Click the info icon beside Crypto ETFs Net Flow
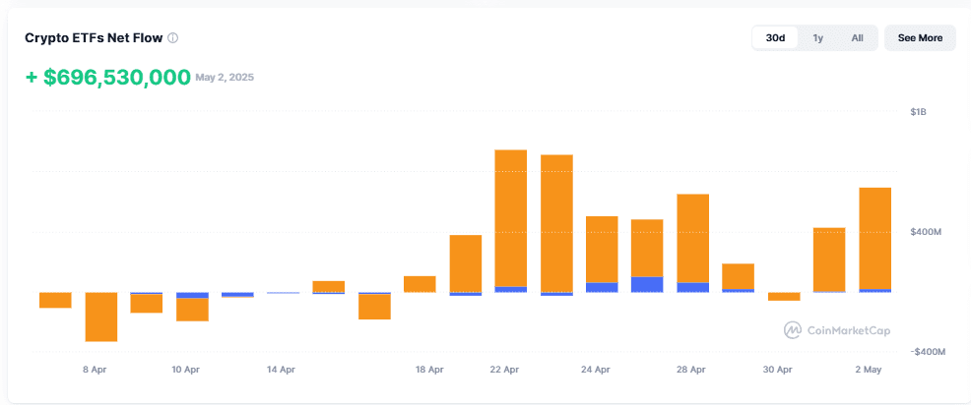 point(173,38)
